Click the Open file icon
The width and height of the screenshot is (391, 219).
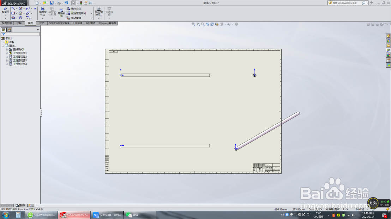click(x=44, y=3)
